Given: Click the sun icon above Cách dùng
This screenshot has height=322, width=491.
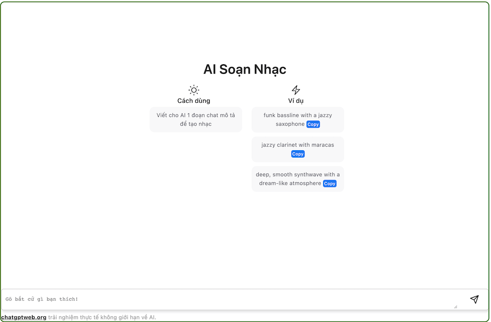Looking at the screenshot, I should [x=194, y=90].
